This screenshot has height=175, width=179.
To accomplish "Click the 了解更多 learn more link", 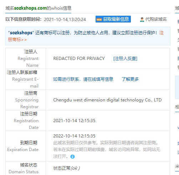I will [x=130, y=79].
